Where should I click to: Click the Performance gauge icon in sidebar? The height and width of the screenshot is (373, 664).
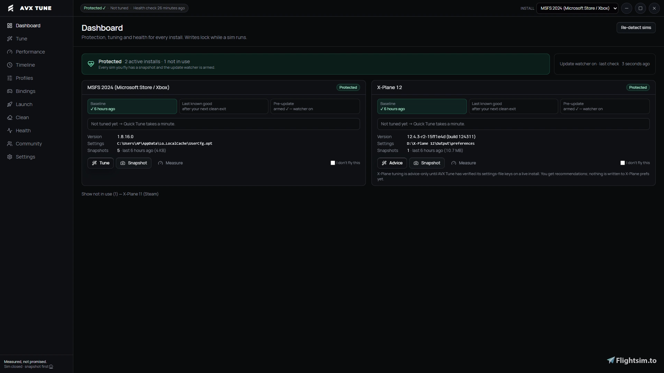tap(10, 52)
